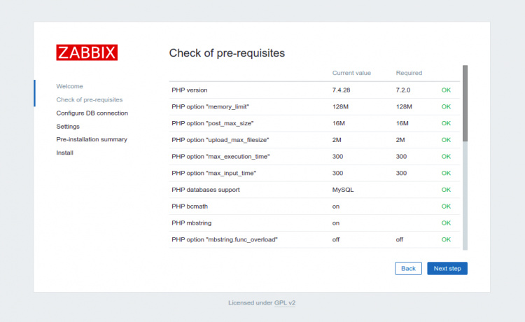Click OK status for PHP mbstring
This screenshot has height=322, width=525.
pyautogui.click(x=446, y=223)
